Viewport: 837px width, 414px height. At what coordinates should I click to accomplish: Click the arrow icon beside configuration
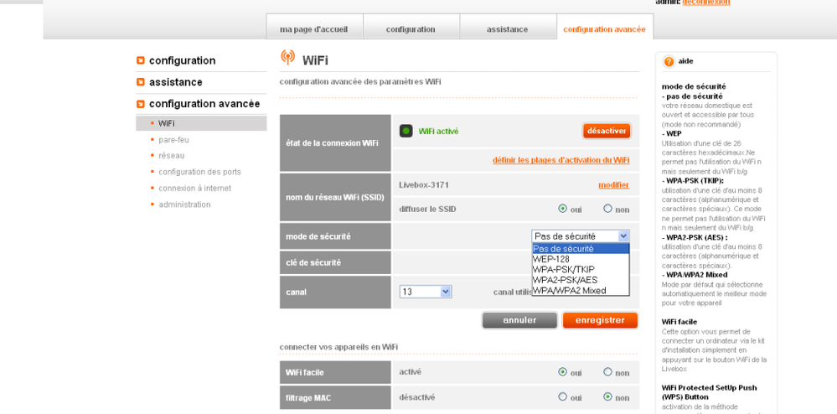[x=141, y=60]
